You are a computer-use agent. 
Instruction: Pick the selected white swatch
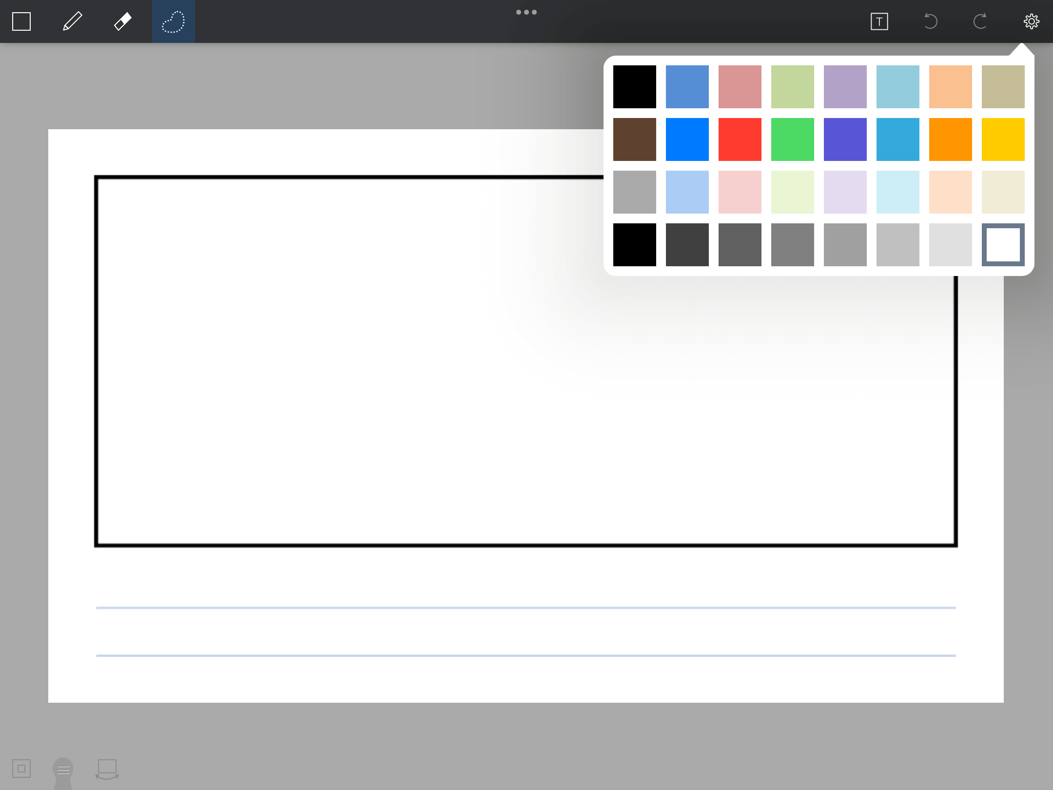(1003, 245)
